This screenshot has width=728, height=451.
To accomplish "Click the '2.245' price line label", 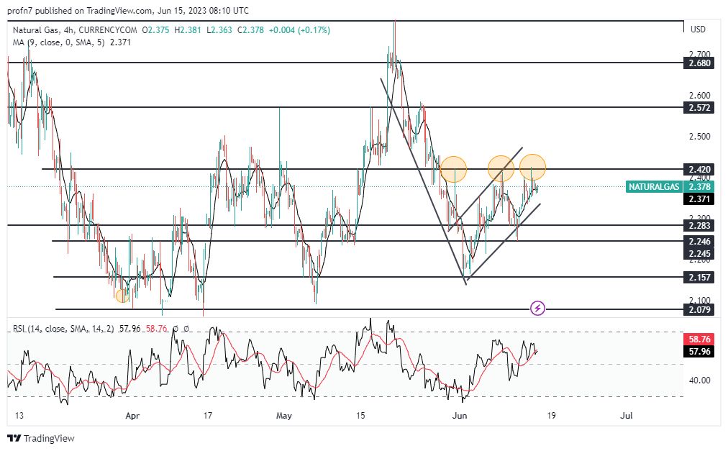I will [x=699, y=253].
